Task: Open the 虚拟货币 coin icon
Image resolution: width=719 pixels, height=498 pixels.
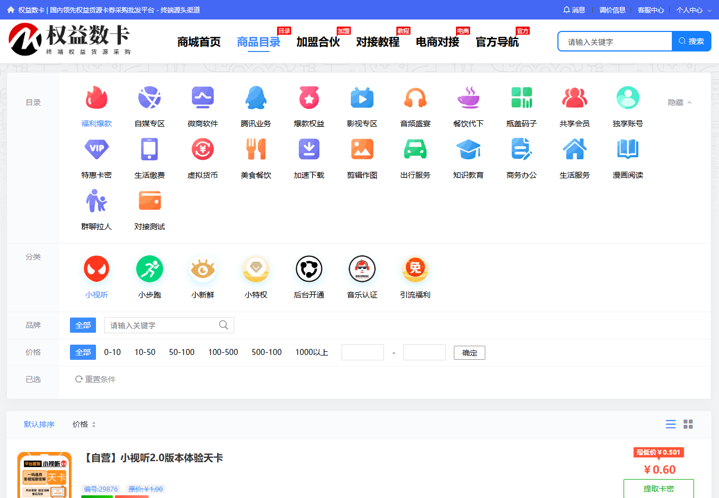Action: [x=203, y=149]
